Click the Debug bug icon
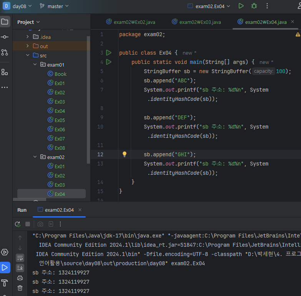301x296 pixels. (254, 6)
